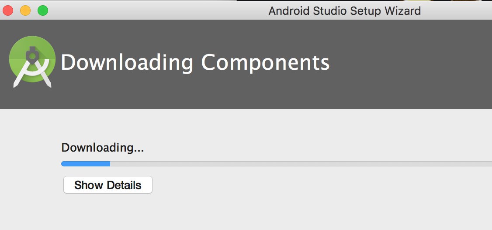Select the Downloading... status label

click(x=102, y=148)
